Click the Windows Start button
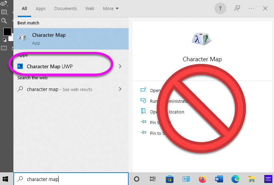The height and width of the screenshot is (185, 274). pos(5,179)
